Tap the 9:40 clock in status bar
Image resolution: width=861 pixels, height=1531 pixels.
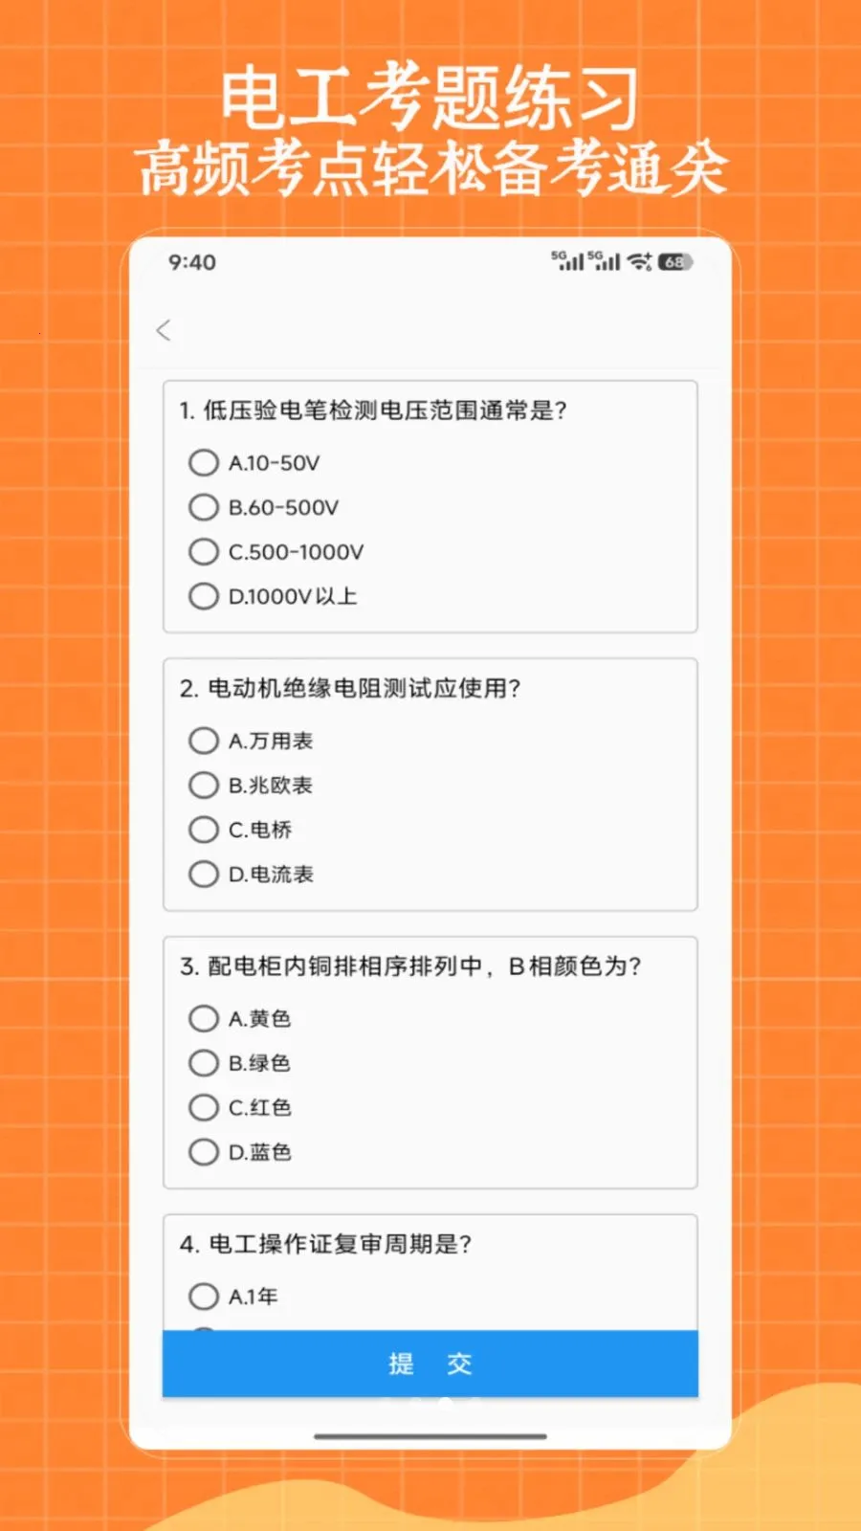(x=192, y=262)
